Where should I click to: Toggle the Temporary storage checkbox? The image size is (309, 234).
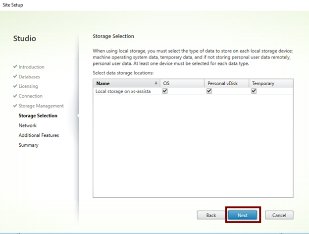pos(254,91)
